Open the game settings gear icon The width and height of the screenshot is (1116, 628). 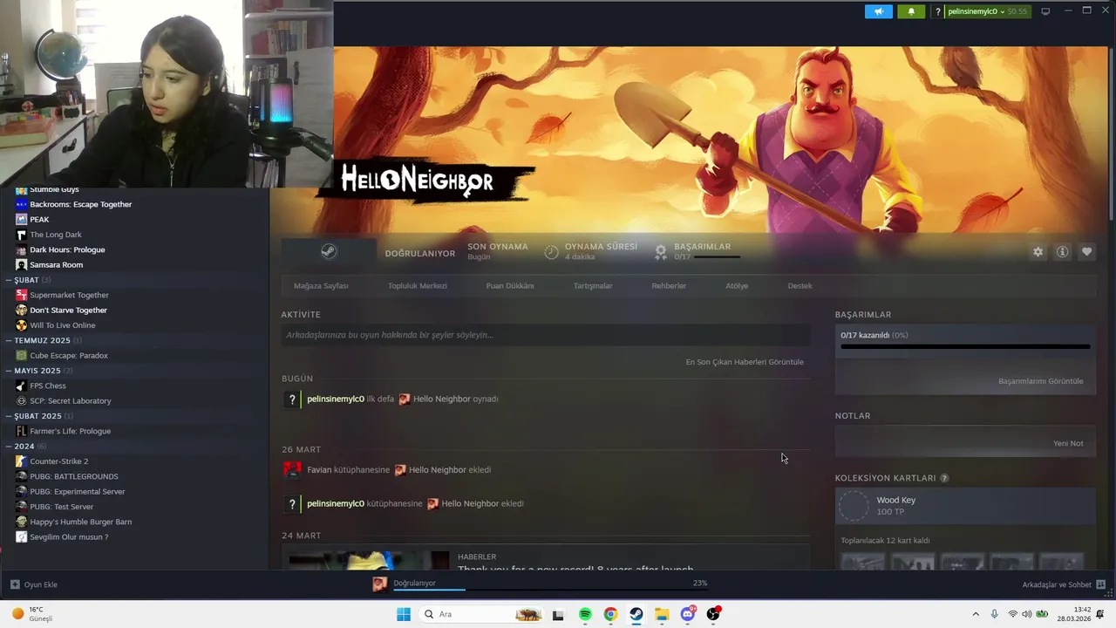tap(1038, 251)
